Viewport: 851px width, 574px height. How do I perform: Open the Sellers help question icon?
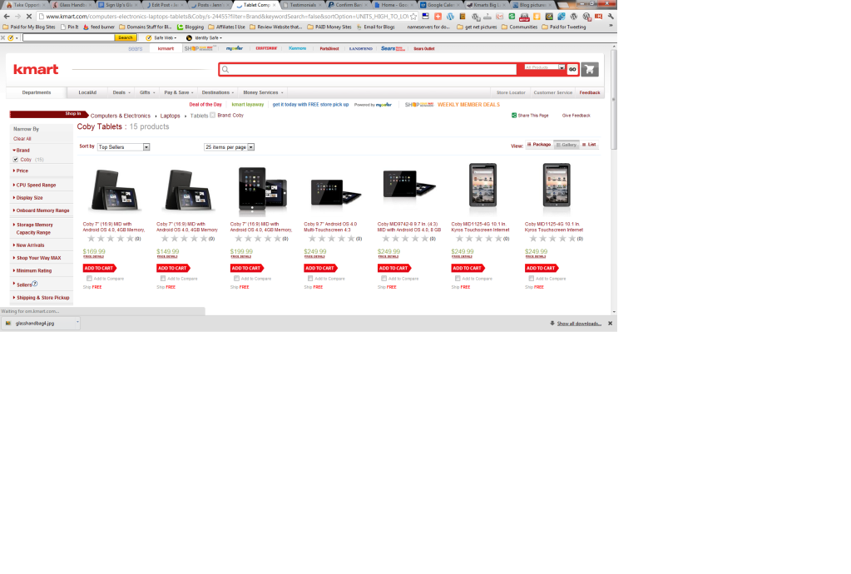pos(35,284)
